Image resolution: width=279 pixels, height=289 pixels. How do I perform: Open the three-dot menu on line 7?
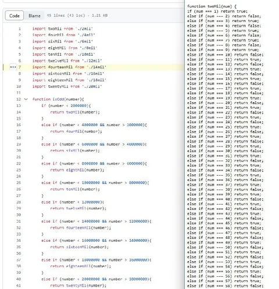[x=13, y=67]
